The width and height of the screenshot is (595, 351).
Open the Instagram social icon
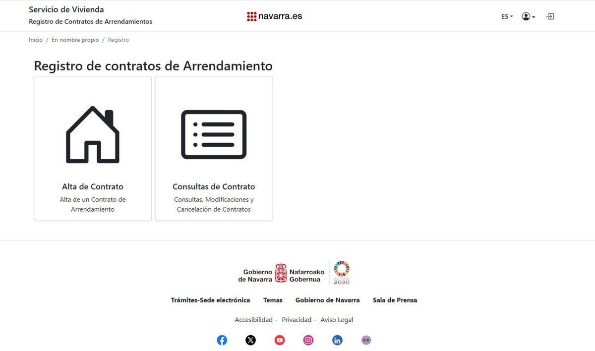click(308, 340)
